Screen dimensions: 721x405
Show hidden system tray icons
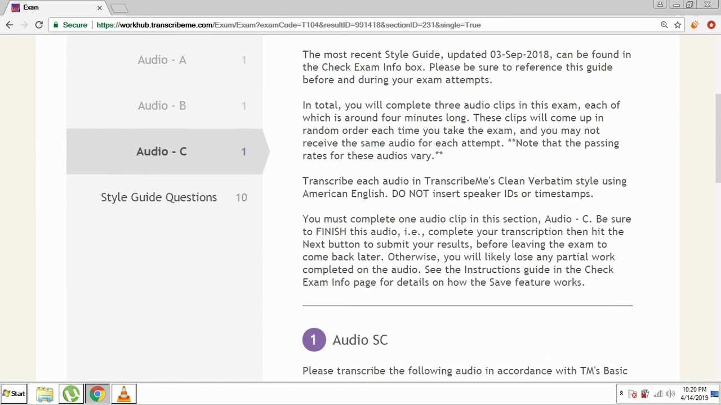pos(621,394)
